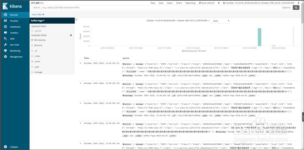Expand log row with thread exec-7
304x150 pixels.
(x=80, y=143)
